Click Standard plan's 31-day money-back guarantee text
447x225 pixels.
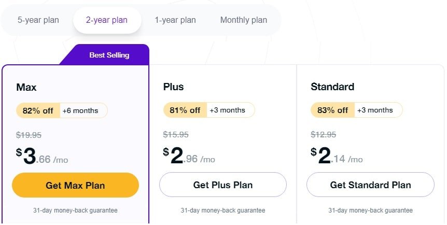[370, 210]
